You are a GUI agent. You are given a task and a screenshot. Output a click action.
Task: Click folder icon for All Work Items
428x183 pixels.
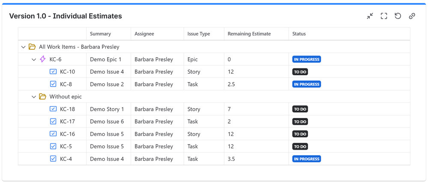click(32, 47)
